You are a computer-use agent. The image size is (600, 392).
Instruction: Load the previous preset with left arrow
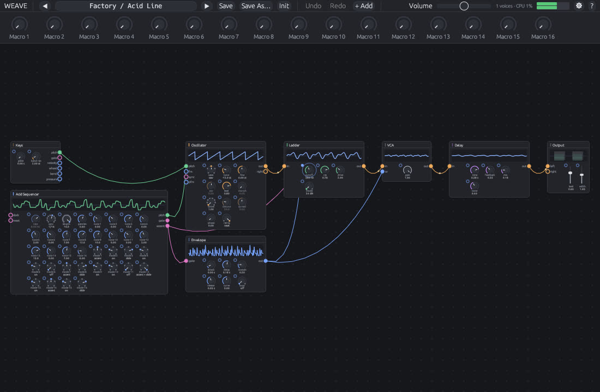point(45,6)
